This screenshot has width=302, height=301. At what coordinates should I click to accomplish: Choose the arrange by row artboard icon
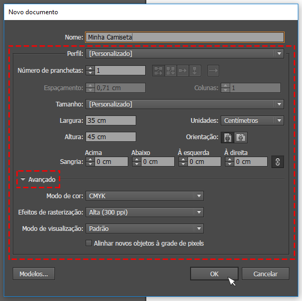[183, 71]
